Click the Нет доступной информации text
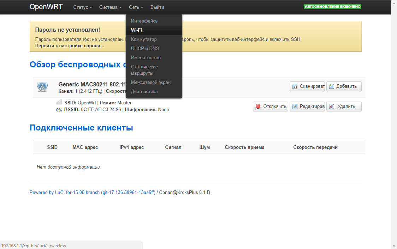The image size is (397, 249). (68, 167)
